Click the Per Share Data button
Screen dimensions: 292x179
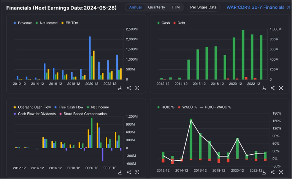coord(203,7)
